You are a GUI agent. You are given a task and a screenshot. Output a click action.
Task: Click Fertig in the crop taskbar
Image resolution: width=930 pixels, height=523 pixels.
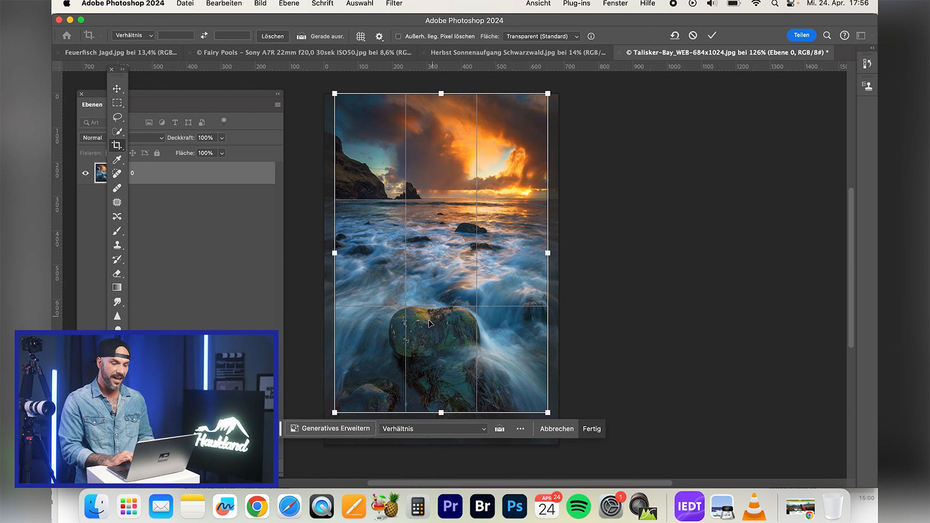tap(592, 429)
